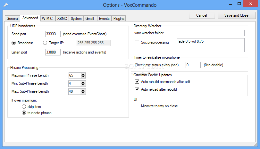Switch to the General tab

[13, 19]
